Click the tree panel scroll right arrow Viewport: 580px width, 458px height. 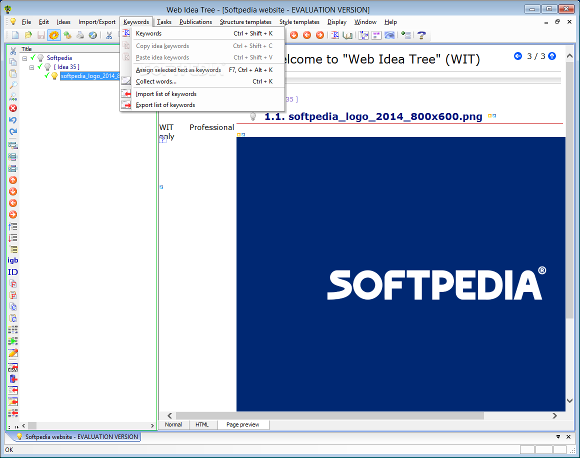point(152,426)
